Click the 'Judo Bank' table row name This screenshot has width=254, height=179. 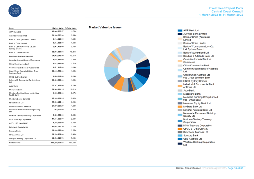tap(13, 86)
